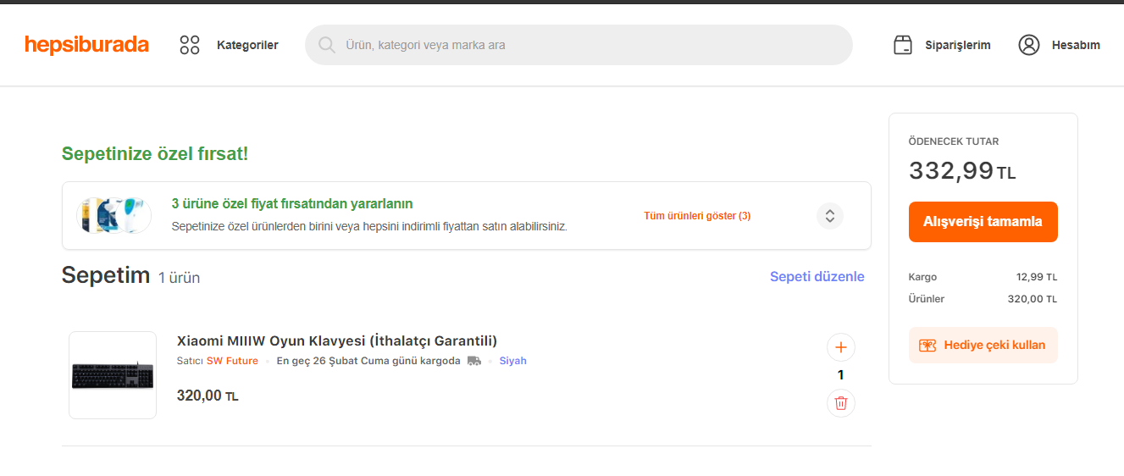Open Xiaomi MIIIW Oyun Klavyesi product title

[337, 340]
